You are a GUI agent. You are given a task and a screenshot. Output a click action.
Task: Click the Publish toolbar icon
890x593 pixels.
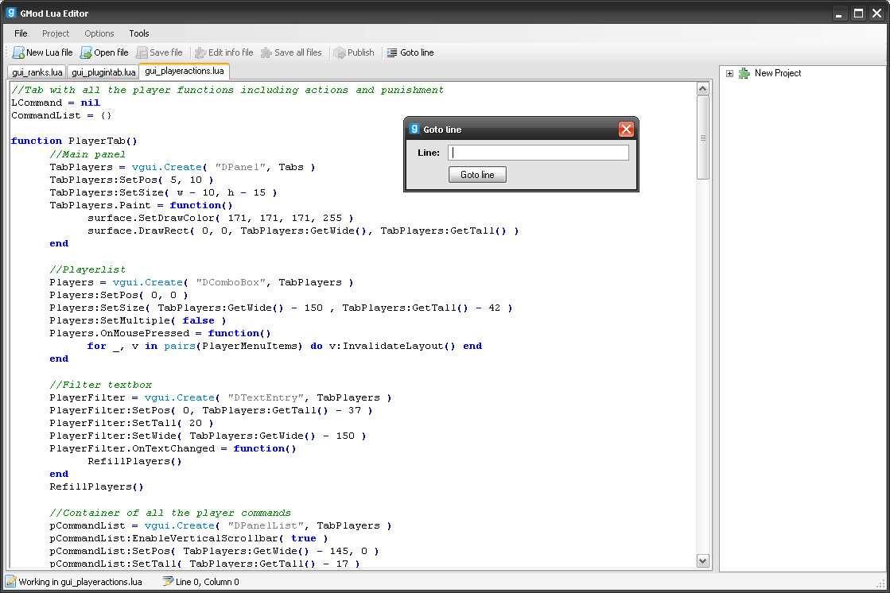click(x=340, y=52)
